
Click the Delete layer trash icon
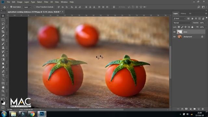pos(203,109)
